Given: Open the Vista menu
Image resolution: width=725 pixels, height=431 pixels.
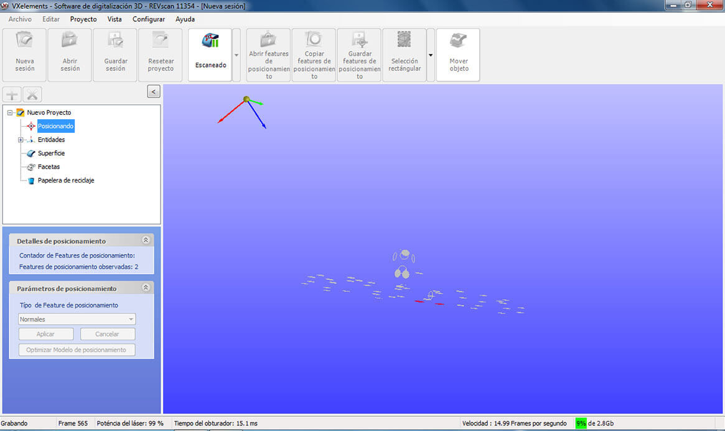Looking at the screenshot, I should [115, 19].
